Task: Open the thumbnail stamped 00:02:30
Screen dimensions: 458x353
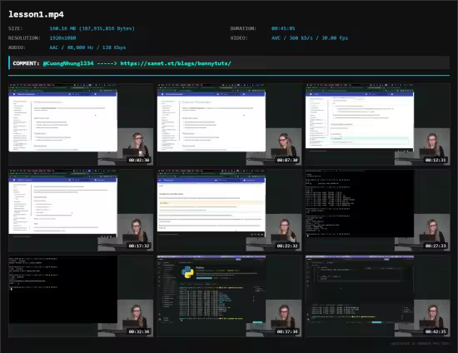Action: click(81, 125)
